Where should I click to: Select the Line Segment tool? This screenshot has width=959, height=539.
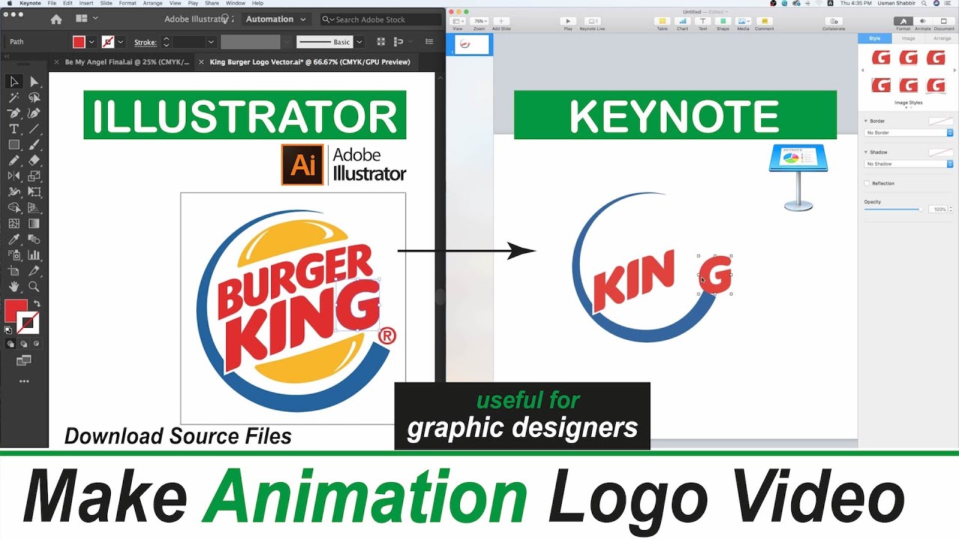34,129
